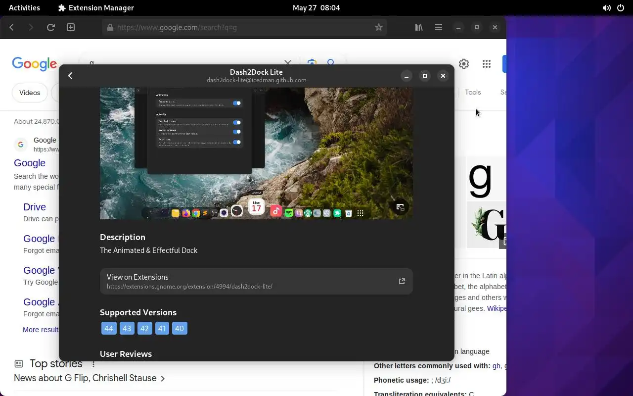Viewport: 633px width, 396px height.
Task: Bookmark this page with the star icon
Action: click(x=379, y=27)
